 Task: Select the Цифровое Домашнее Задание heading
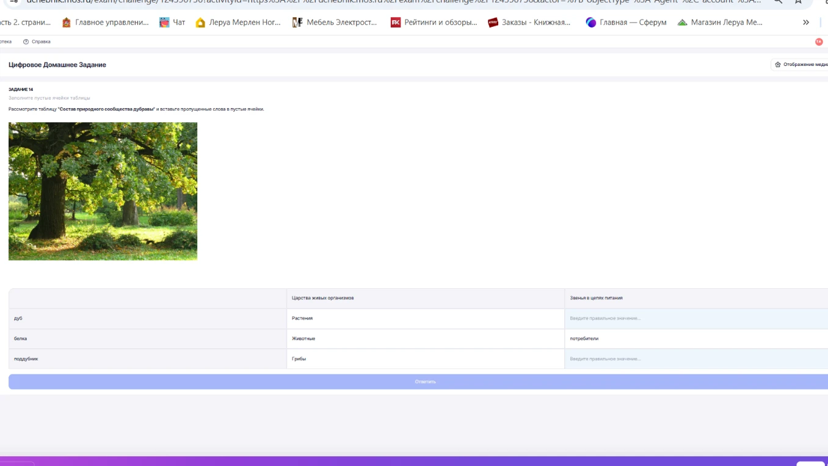(57, 65)
